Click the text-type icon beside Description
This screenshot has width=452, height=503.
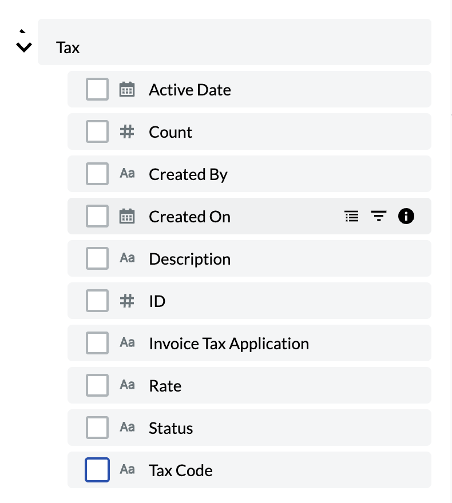pos(127,258)
